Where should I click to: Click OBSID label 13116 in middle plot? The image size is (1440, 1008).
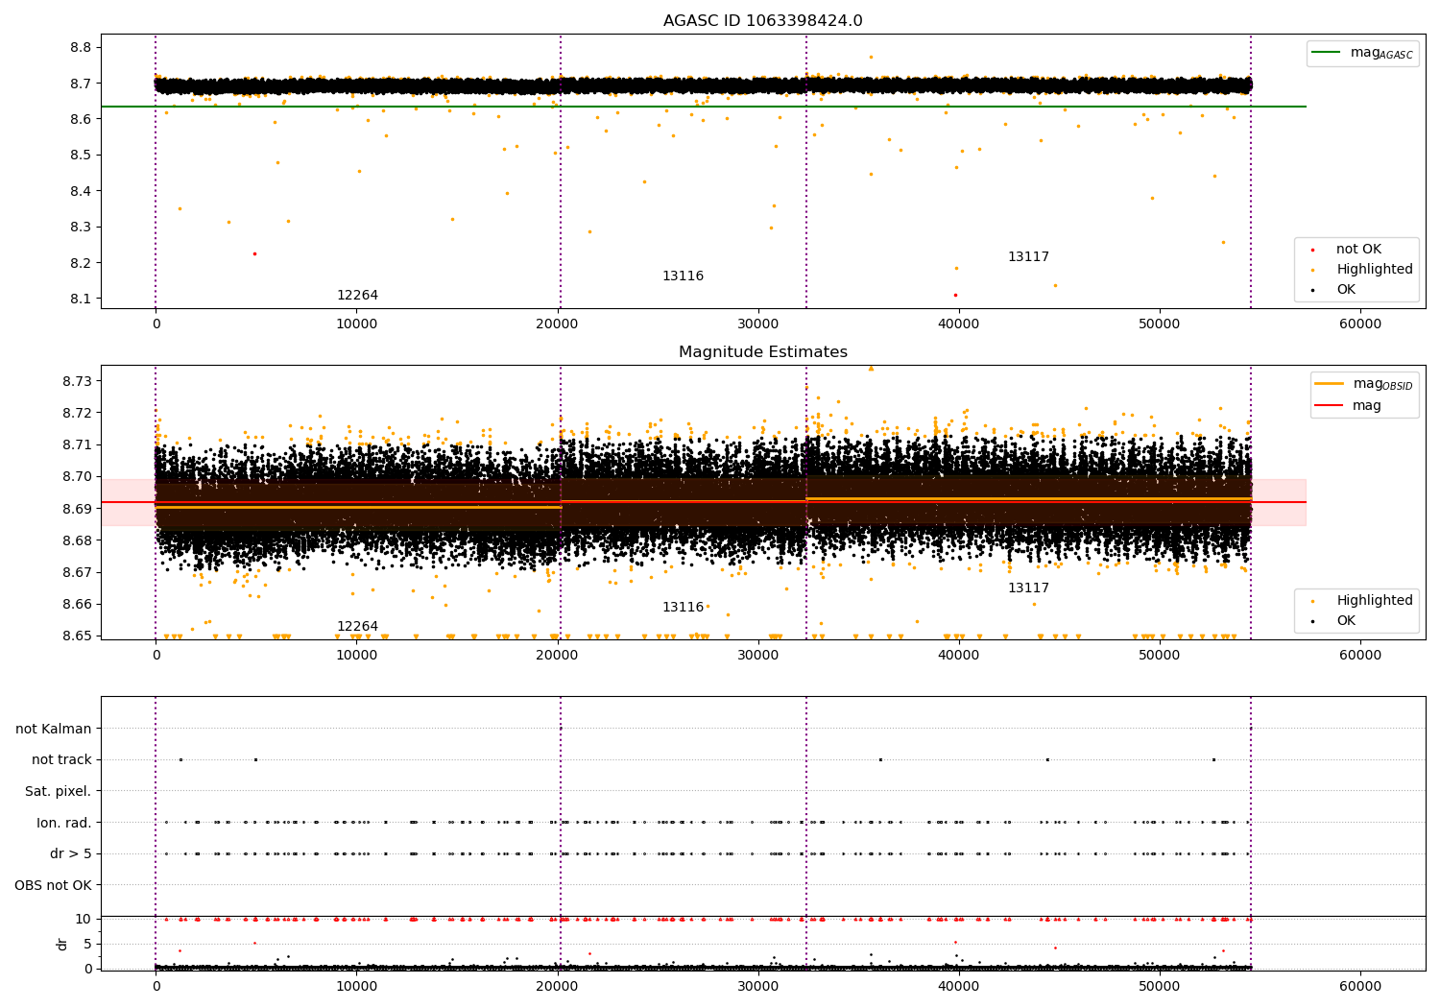[683, 608]
